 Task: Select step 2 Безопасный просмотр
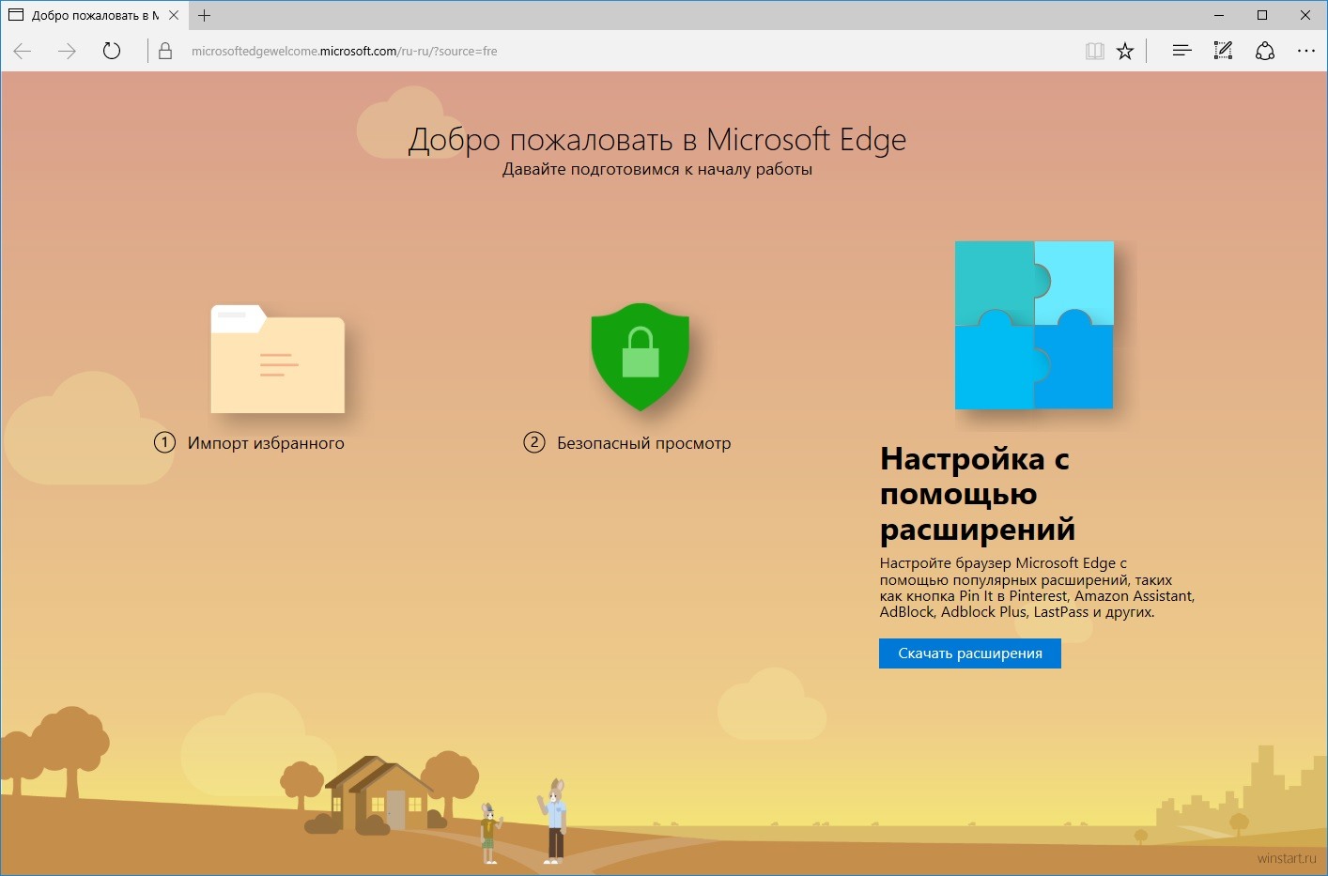click(627, 442)
